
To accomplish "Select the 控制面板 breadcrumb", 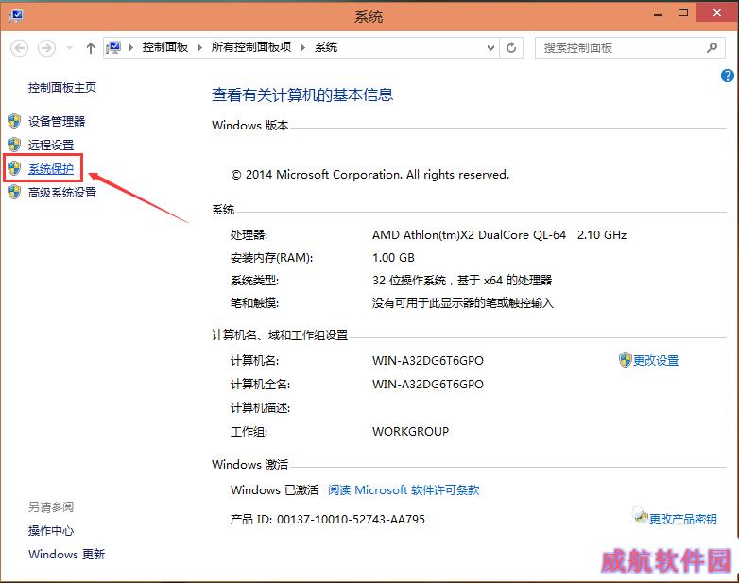I will [165, 47].
